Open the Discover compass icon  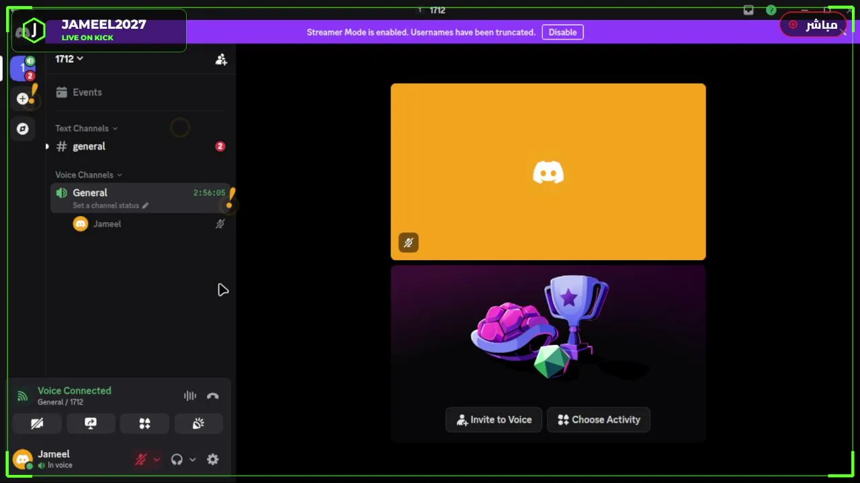23,129
